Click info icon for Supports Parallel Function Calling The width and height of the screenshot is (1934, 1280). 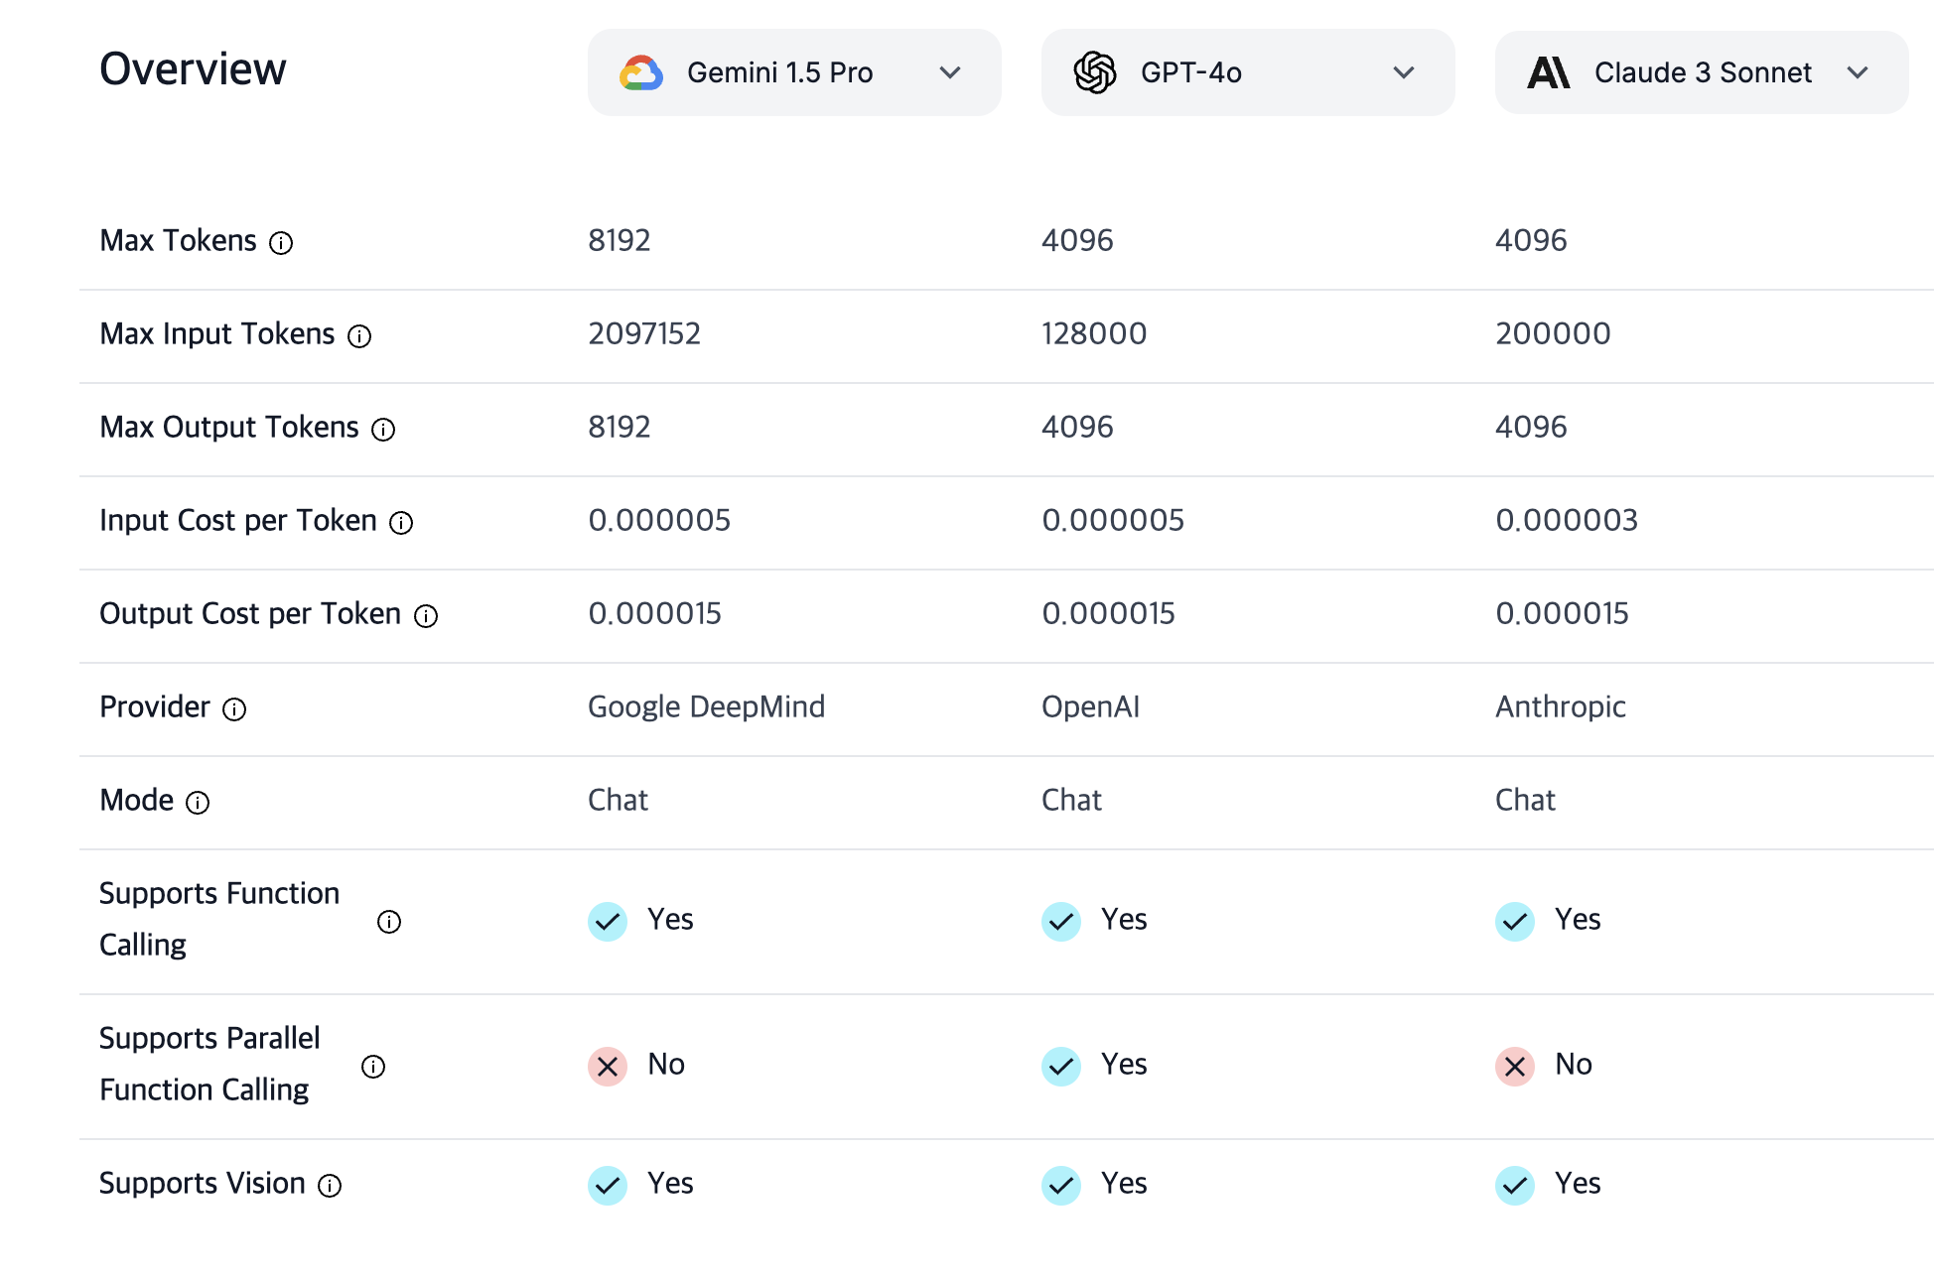(373, 1067)
